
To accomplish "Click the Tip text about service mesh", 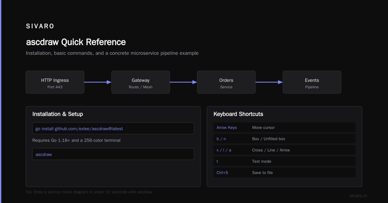I will (x=89, y=192).
